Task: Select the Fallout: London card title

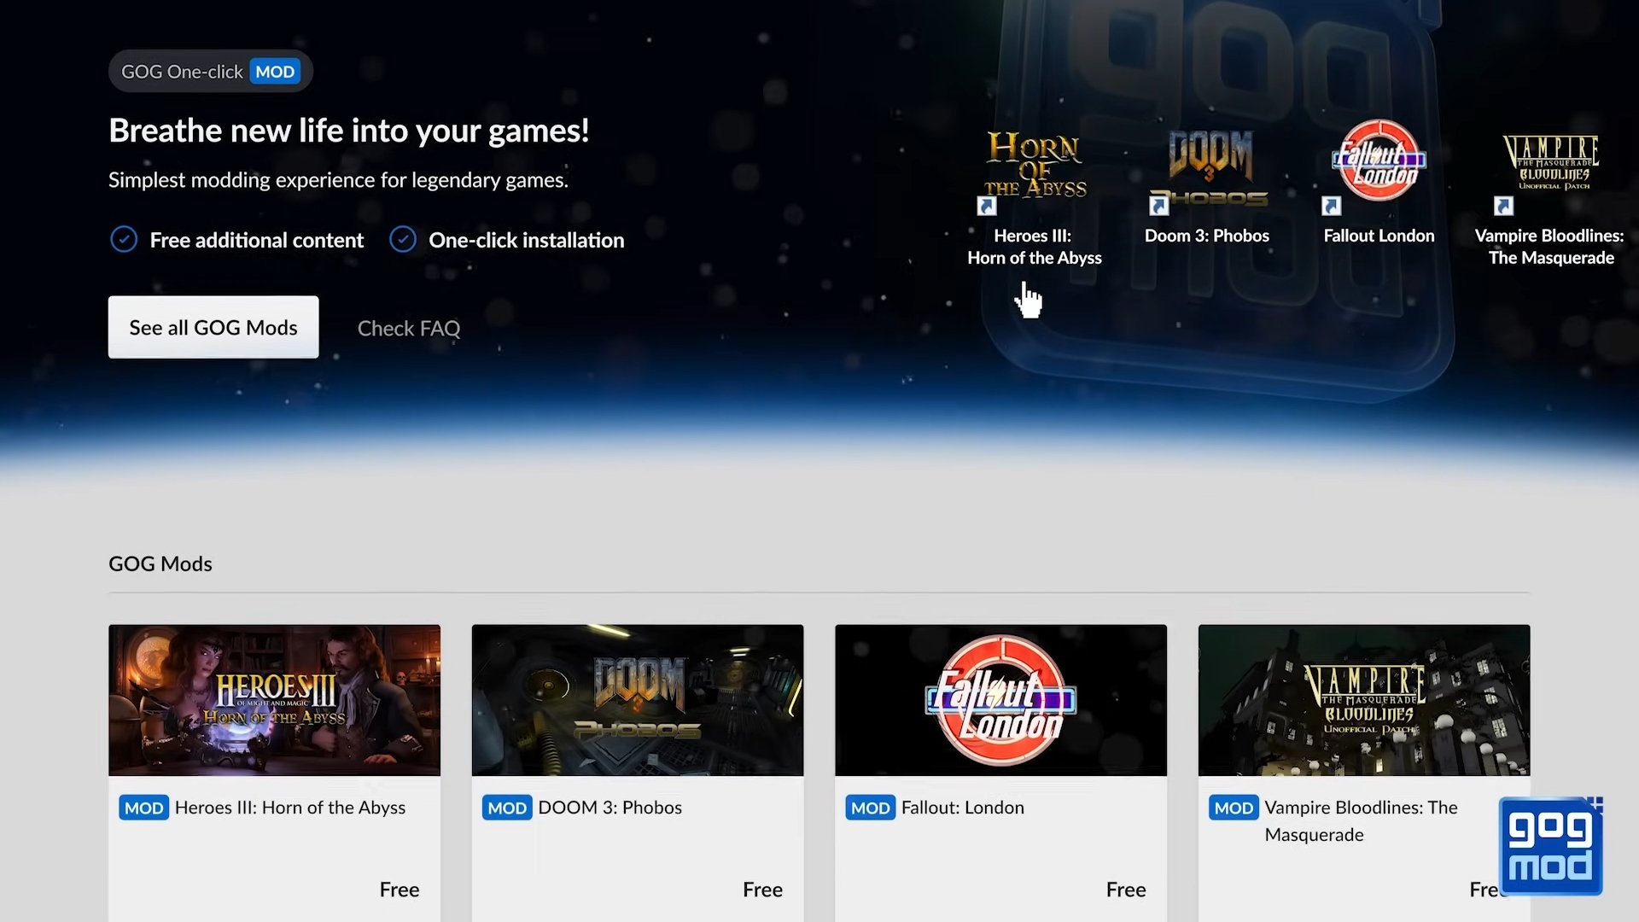Action: pyautogui.click(x=963, y=808)
